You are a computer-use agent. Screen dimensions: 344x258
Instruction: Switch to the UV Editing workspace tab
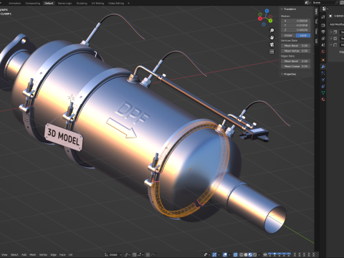pos(97,4)
